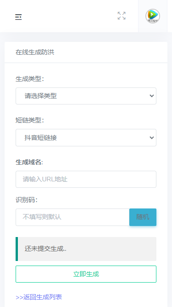Open the user avatar menu
Image resolution: width=172 pixels, height=307 pixels.
pos(152,16)
